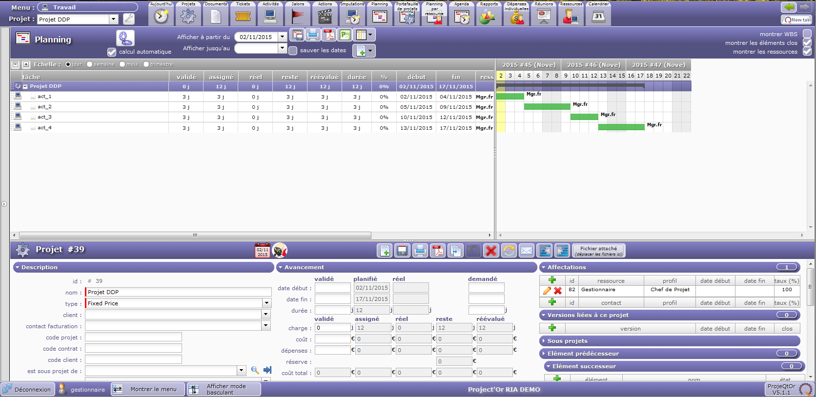Click the planning calculation gears icon
Viewport: 816px width, 397px height.
coord(125,38)
